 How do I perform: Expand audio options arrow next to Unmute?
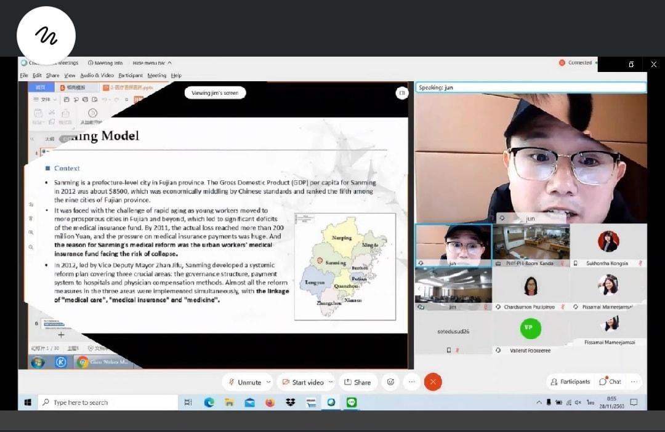[268, 382]
